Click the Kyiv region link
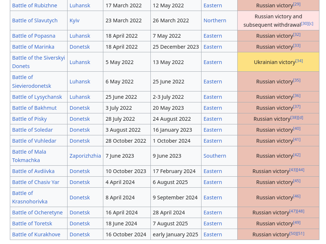The height and width of the screenshot is (244, 326). (74, 20)
